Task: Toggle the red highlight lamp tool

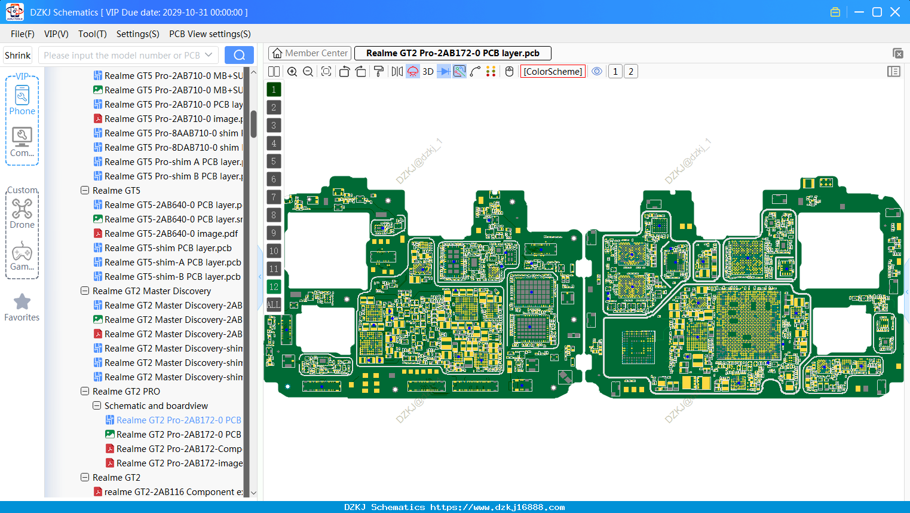Action: pos(413,72)
